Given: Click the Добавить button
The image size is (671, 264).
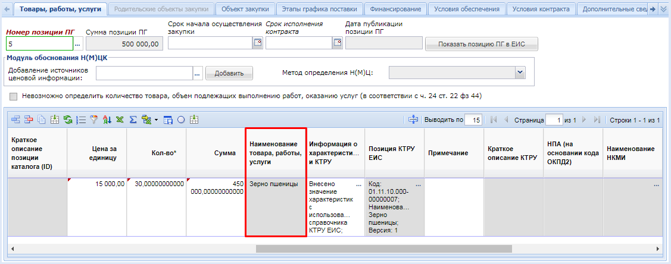Looking at the screenshot, I should click(x=229, y=73).
